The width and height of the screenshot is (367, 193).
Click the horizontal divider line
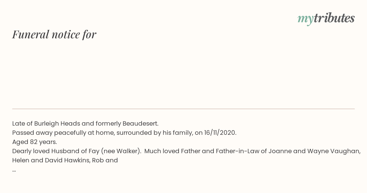pos(183,109)
